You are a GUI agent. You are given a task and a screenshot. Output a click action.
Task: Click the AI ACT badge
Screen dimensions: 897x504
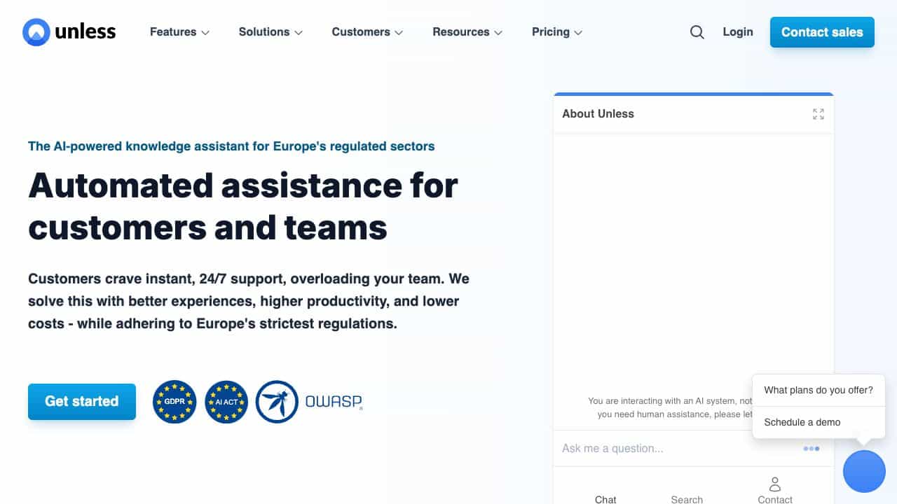coord(226,402)
